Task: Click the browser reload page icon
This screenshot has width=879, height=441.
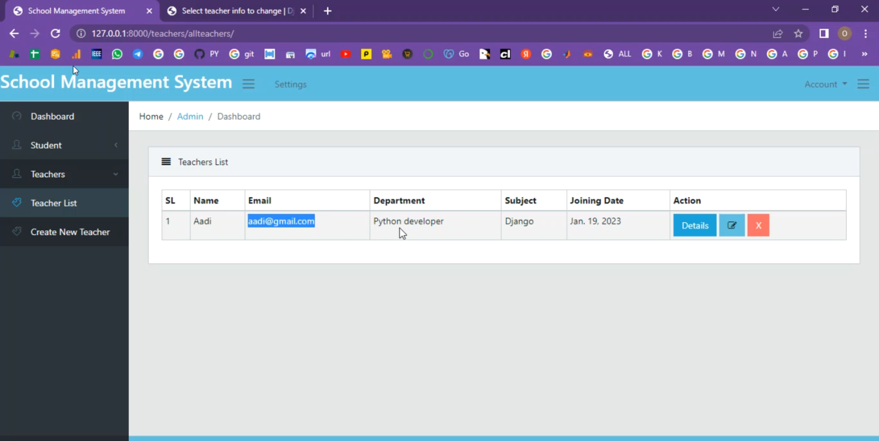Action: pos(55,33)
